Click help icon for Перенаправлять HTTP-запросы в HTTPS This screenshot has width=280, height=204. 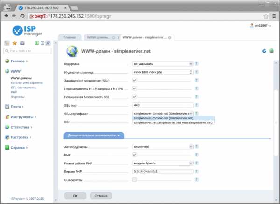pos(196,88)
